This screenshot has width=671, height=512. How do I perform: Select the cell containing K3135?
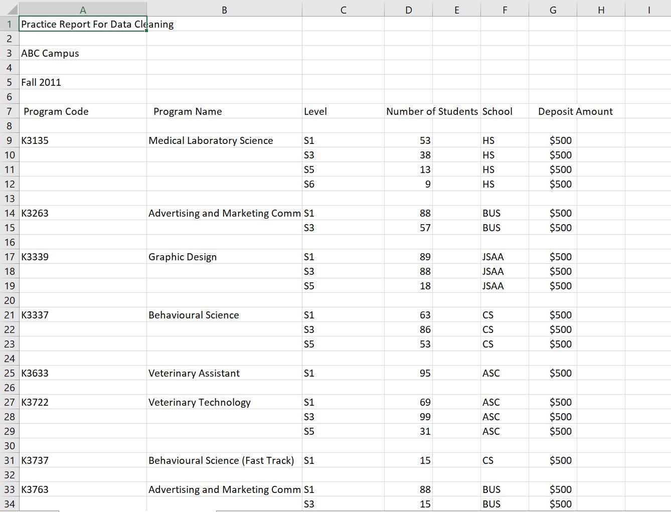tap(83, 140)
